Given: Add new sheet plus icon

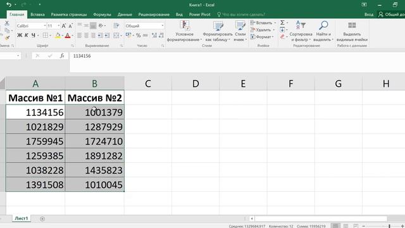Looking at the screenshot, I should (42, 219).
